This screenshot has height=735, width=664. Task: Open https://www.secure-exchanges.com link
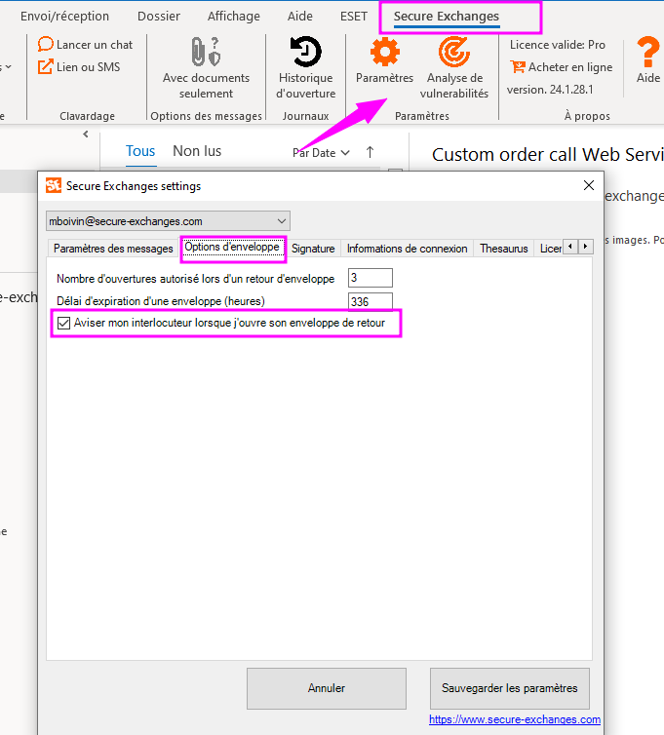515,719
